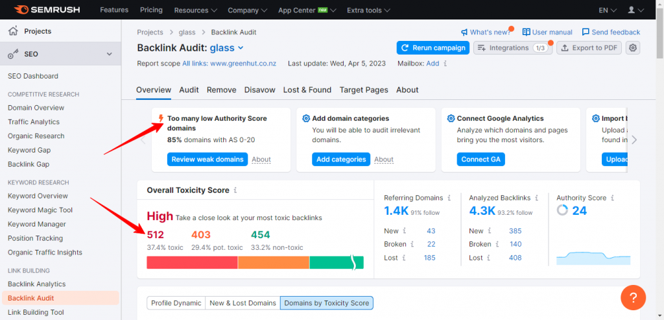Click the green non-toxic bar segment
The image size is (664, 320).
(x=337, y=262)
